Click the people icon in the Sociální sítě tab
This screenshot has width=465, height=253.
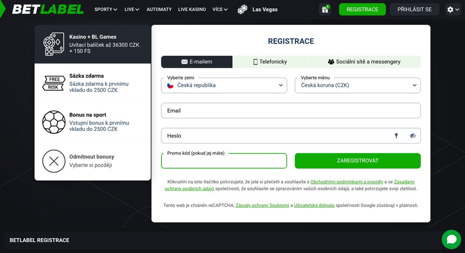coord(331,62)
